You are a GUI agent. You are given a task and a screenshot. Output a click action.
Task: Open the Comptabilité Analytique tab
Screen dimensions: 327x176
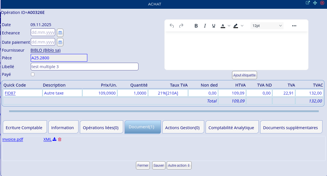point(231,127)
